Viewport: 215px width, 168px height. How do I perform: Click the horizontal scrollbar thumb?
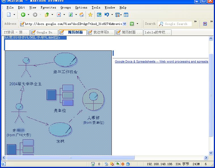[x=71, y=158]
